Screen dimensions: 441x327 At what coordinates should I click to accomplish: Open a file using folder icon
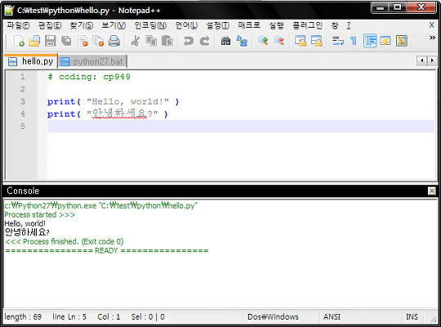tap(34, 41)
